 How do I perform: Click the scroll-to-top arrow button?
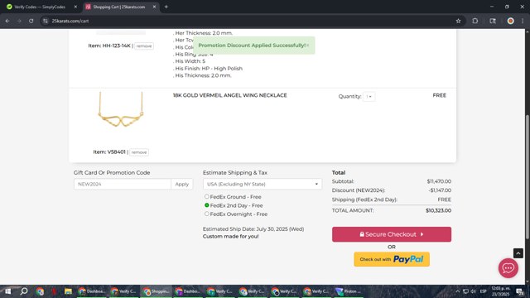pyautogui.click(x=518, y=253)
